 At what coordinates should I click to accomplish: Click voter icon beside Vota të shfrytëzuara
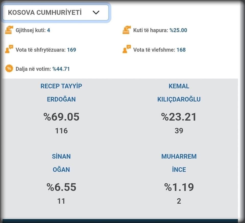(9, 49)
